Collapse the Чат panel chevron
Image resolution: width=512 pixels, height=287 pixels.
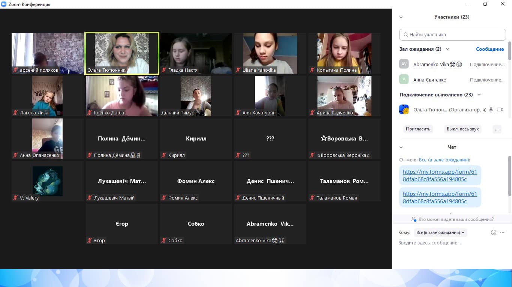[401, 147]
